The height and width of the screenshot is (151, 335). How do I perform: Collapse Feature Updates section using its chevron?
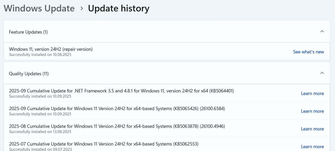tap(322, 32)
